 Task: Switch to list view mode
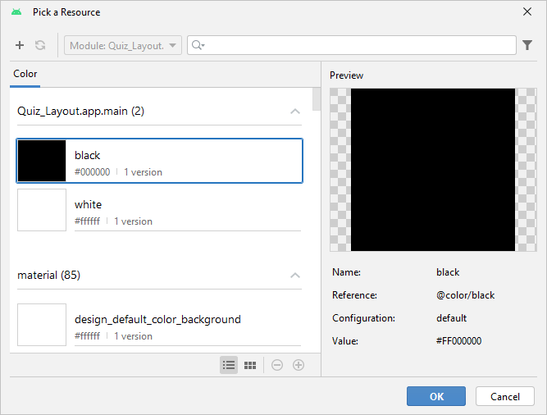coord(229,365)
